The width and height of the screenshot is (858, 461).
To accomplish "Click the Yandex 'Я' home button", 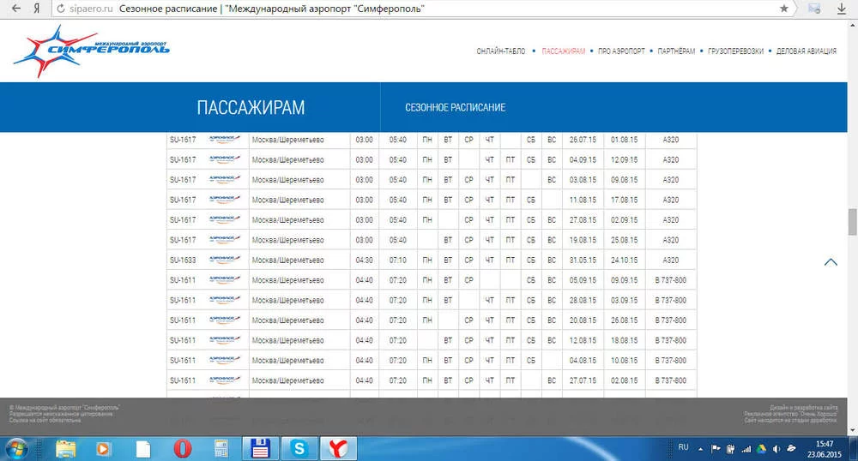I will click(36, 9).
